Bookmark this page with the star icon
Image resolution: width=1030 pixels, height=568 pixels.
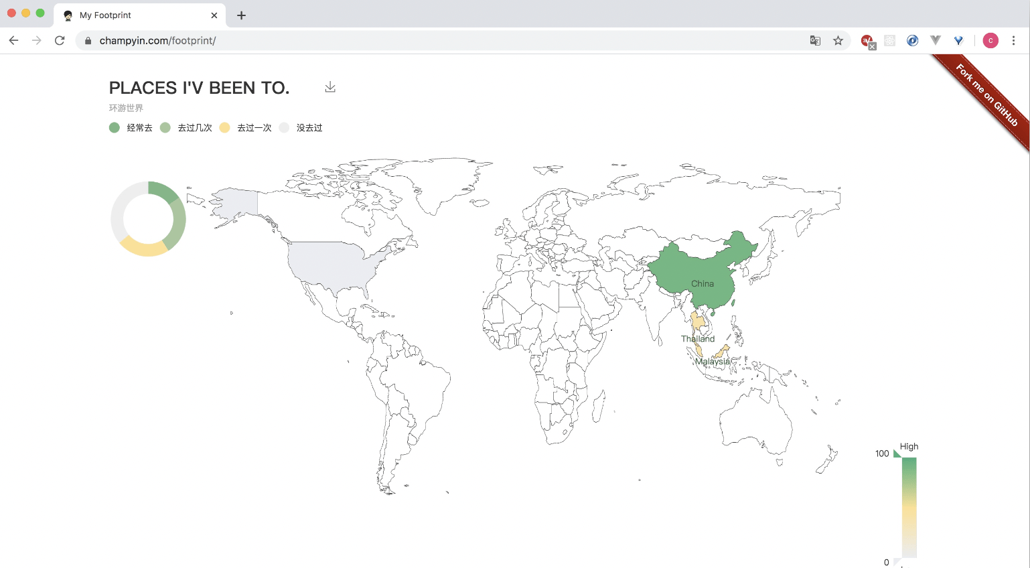[x=838, y=40]
